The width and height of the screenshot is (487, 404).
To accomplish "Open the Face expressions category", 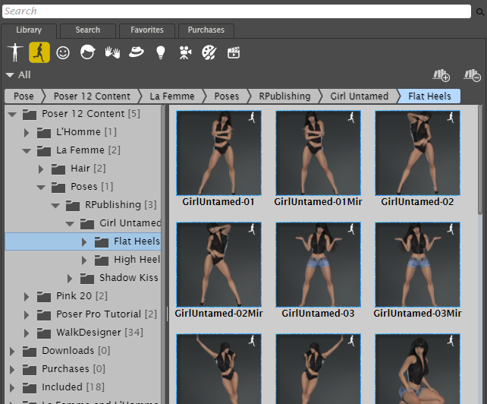I will point(64,52).
